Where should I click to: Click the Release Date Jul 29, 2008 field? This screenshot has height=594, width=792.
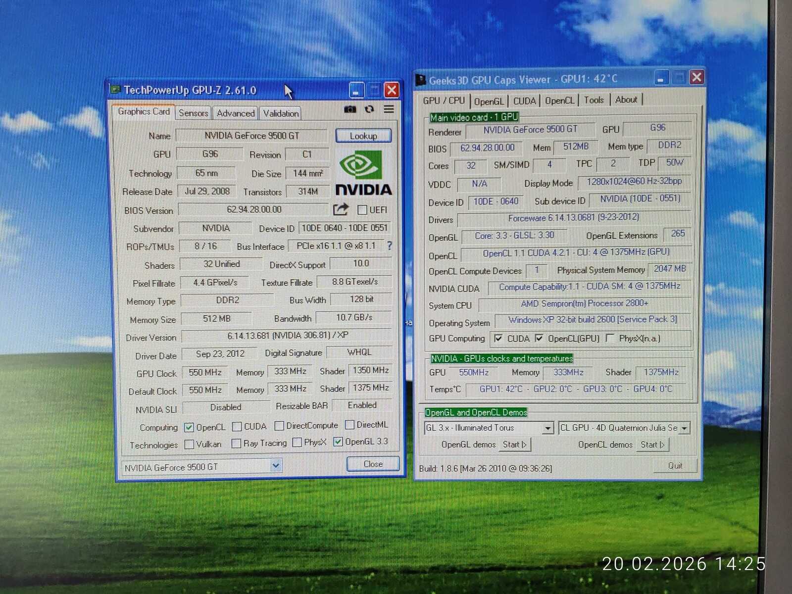(x=207, y=191)
